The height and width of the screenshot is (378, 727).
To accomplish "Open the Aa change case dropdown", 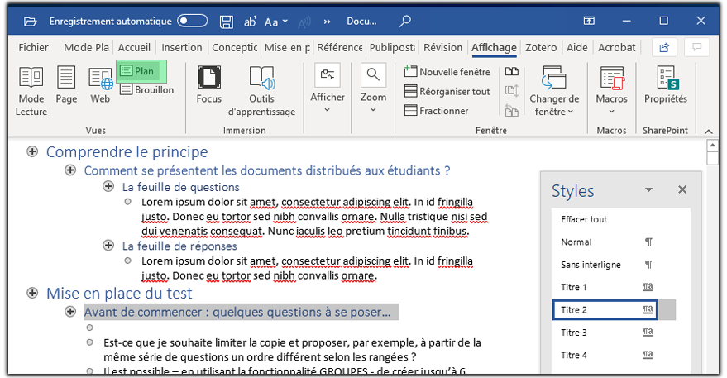I will 276,22.
